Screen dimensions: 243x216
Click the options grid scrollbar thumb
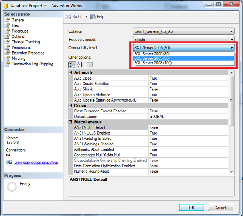231,101
